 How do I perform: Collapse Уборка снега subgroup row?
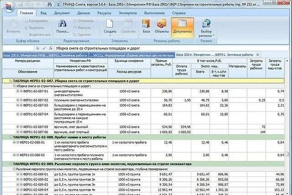coord(14,86)
